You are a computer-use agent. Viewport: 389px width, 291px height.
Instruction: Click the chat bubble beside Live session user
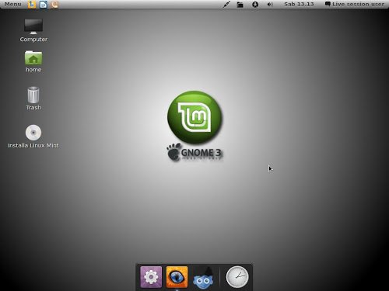coord(328,4)
